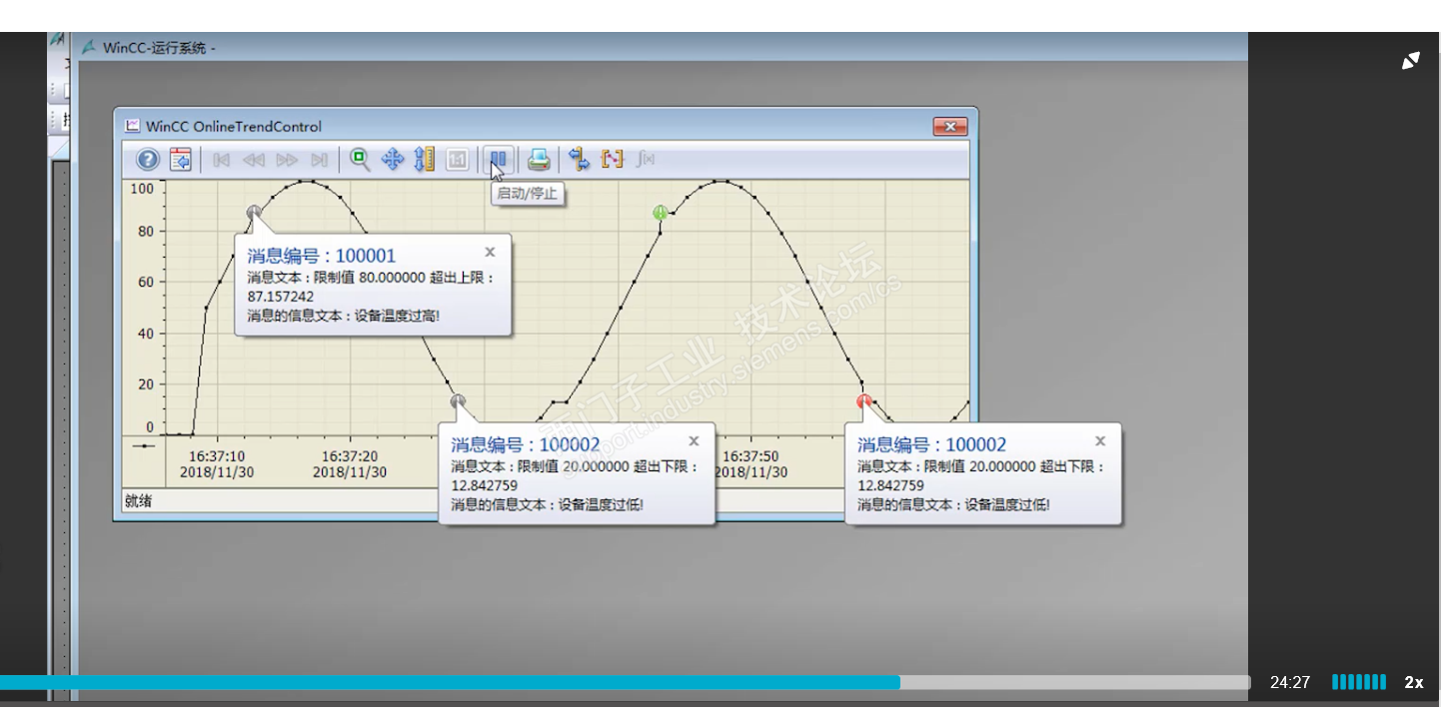This screenshot has height=720, width=1441.
Task: Click the text '设备温度过高!'
Action: 398,316
